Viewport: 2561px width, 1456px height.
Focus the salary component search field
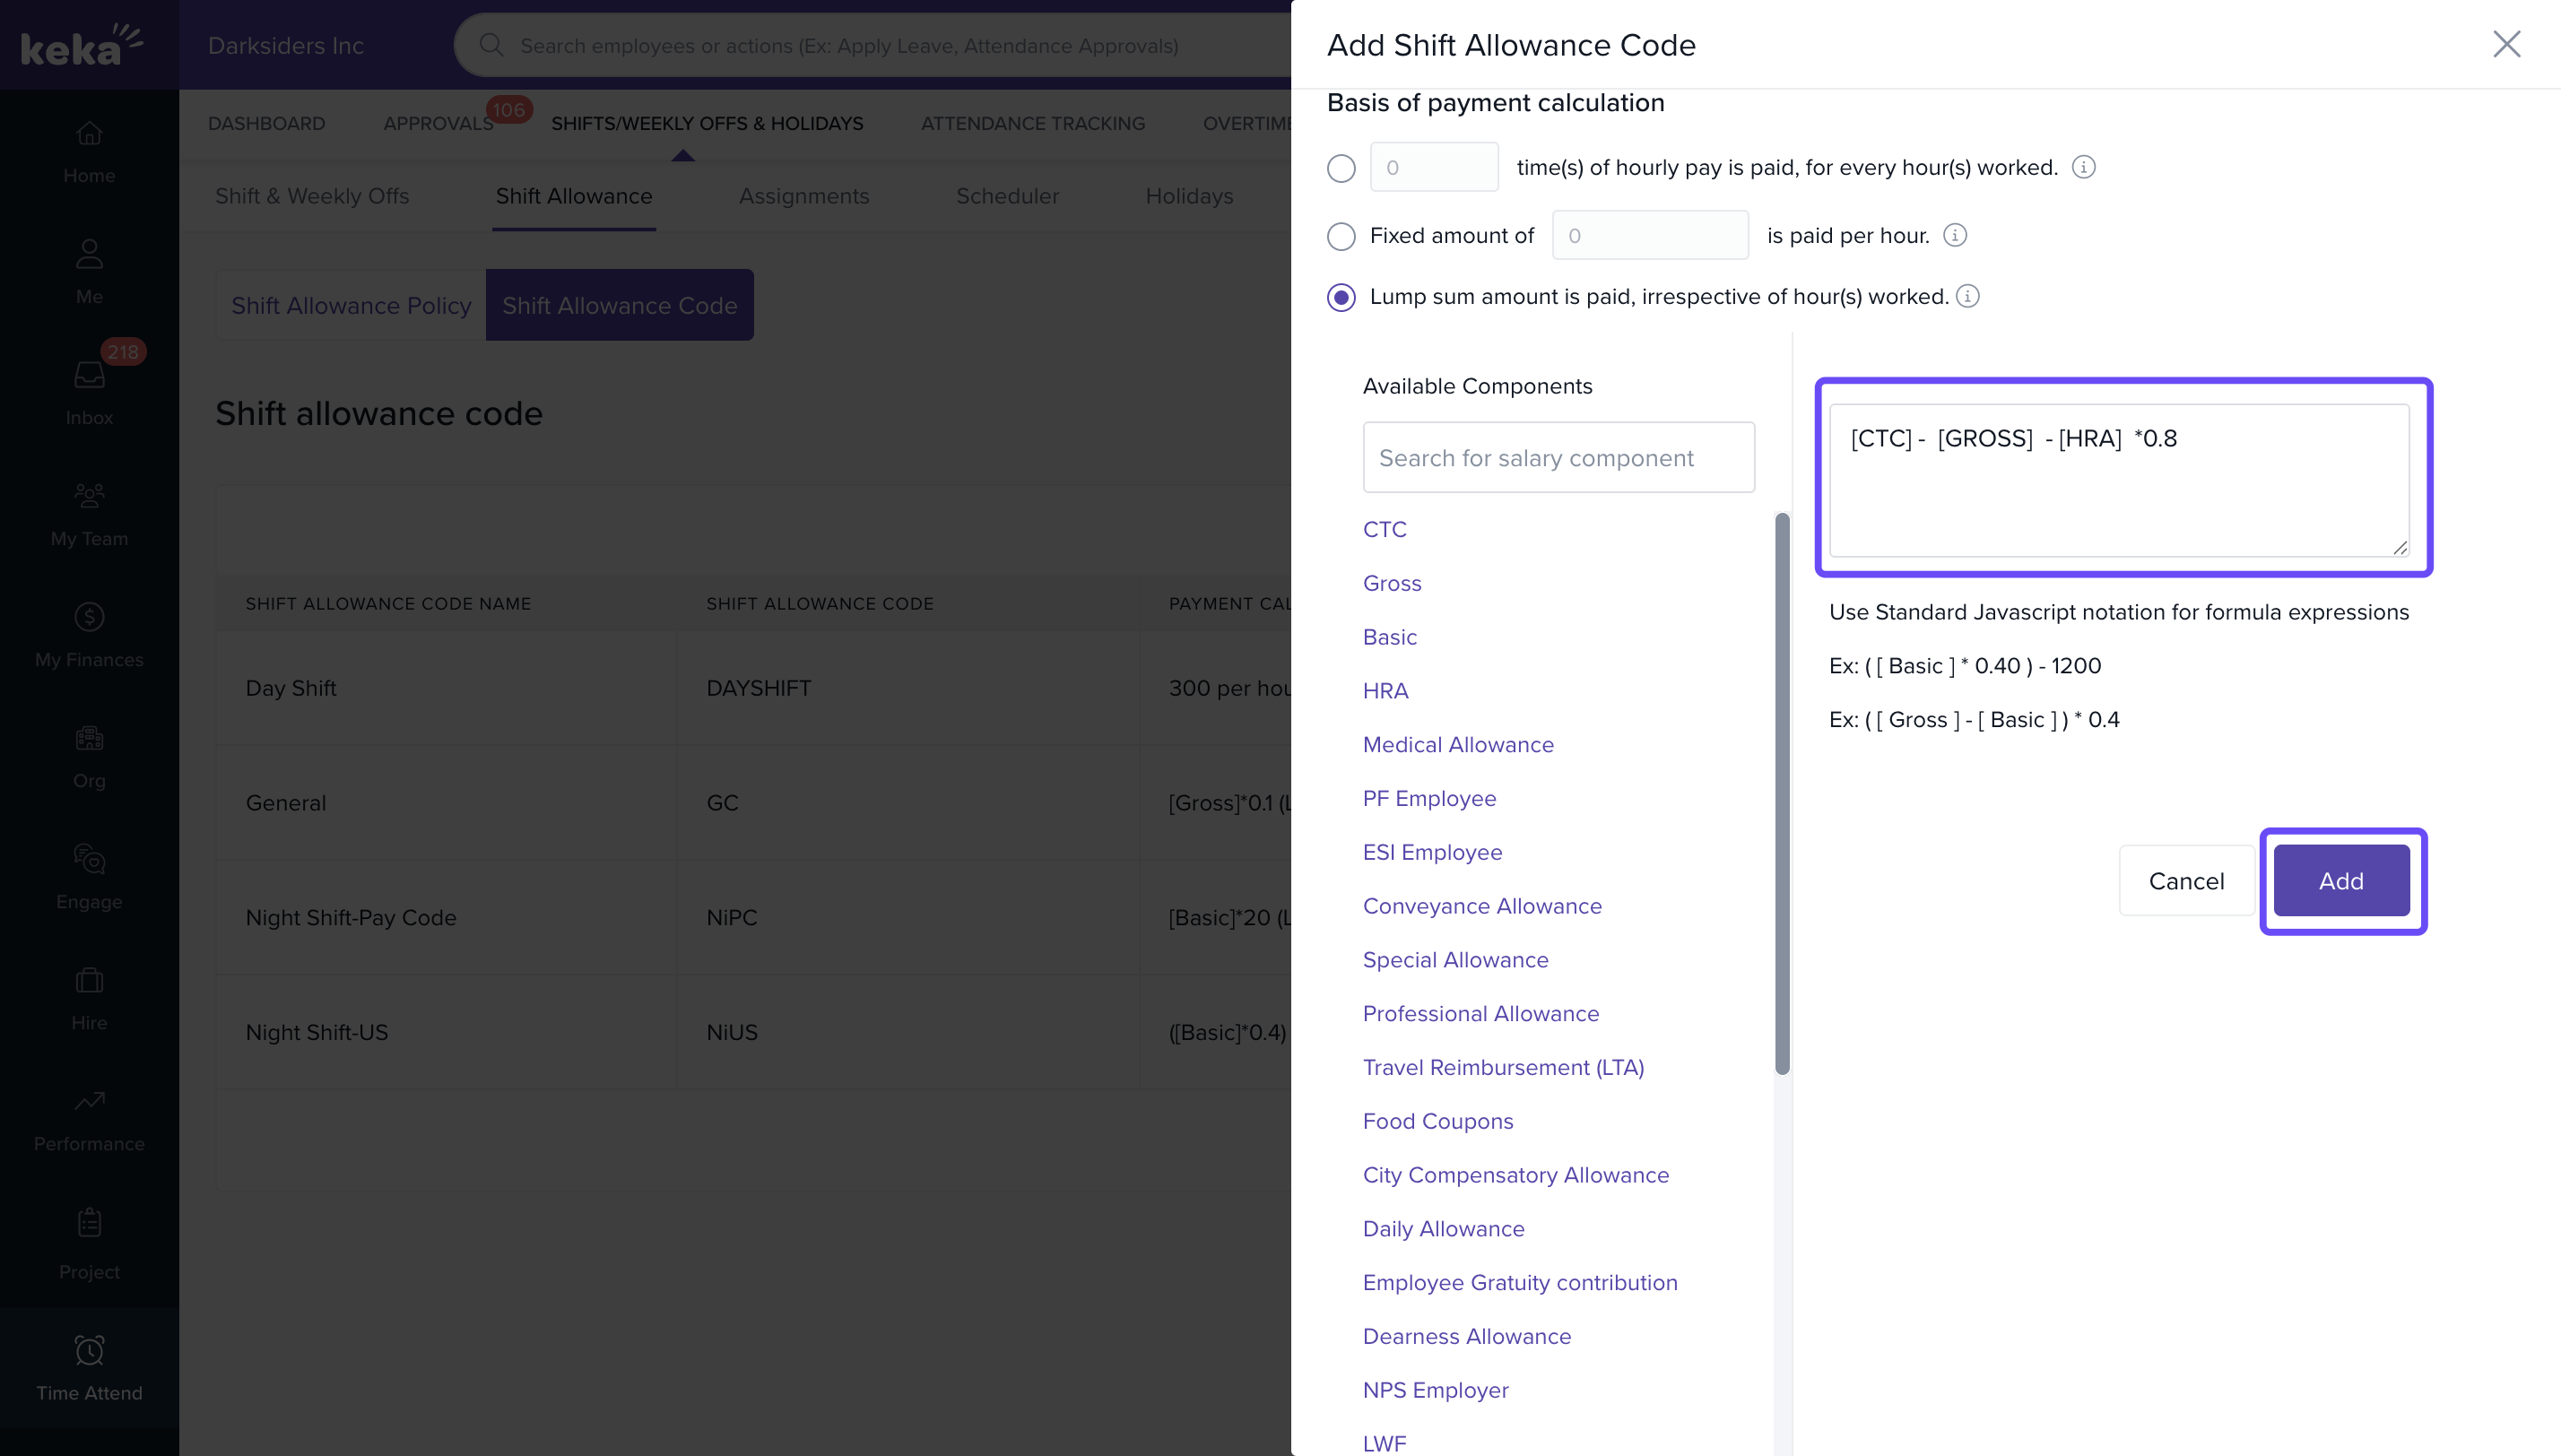click(1557, 457)
